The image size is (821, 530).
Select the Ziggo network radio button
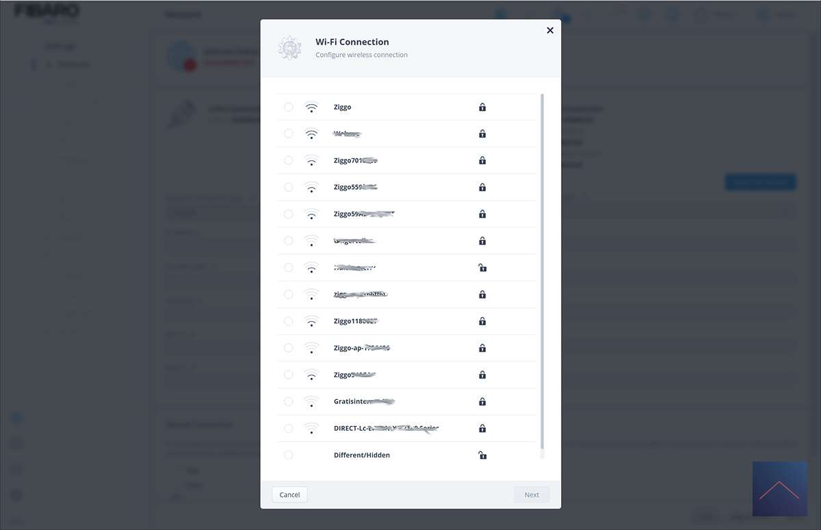pos(289,108)
